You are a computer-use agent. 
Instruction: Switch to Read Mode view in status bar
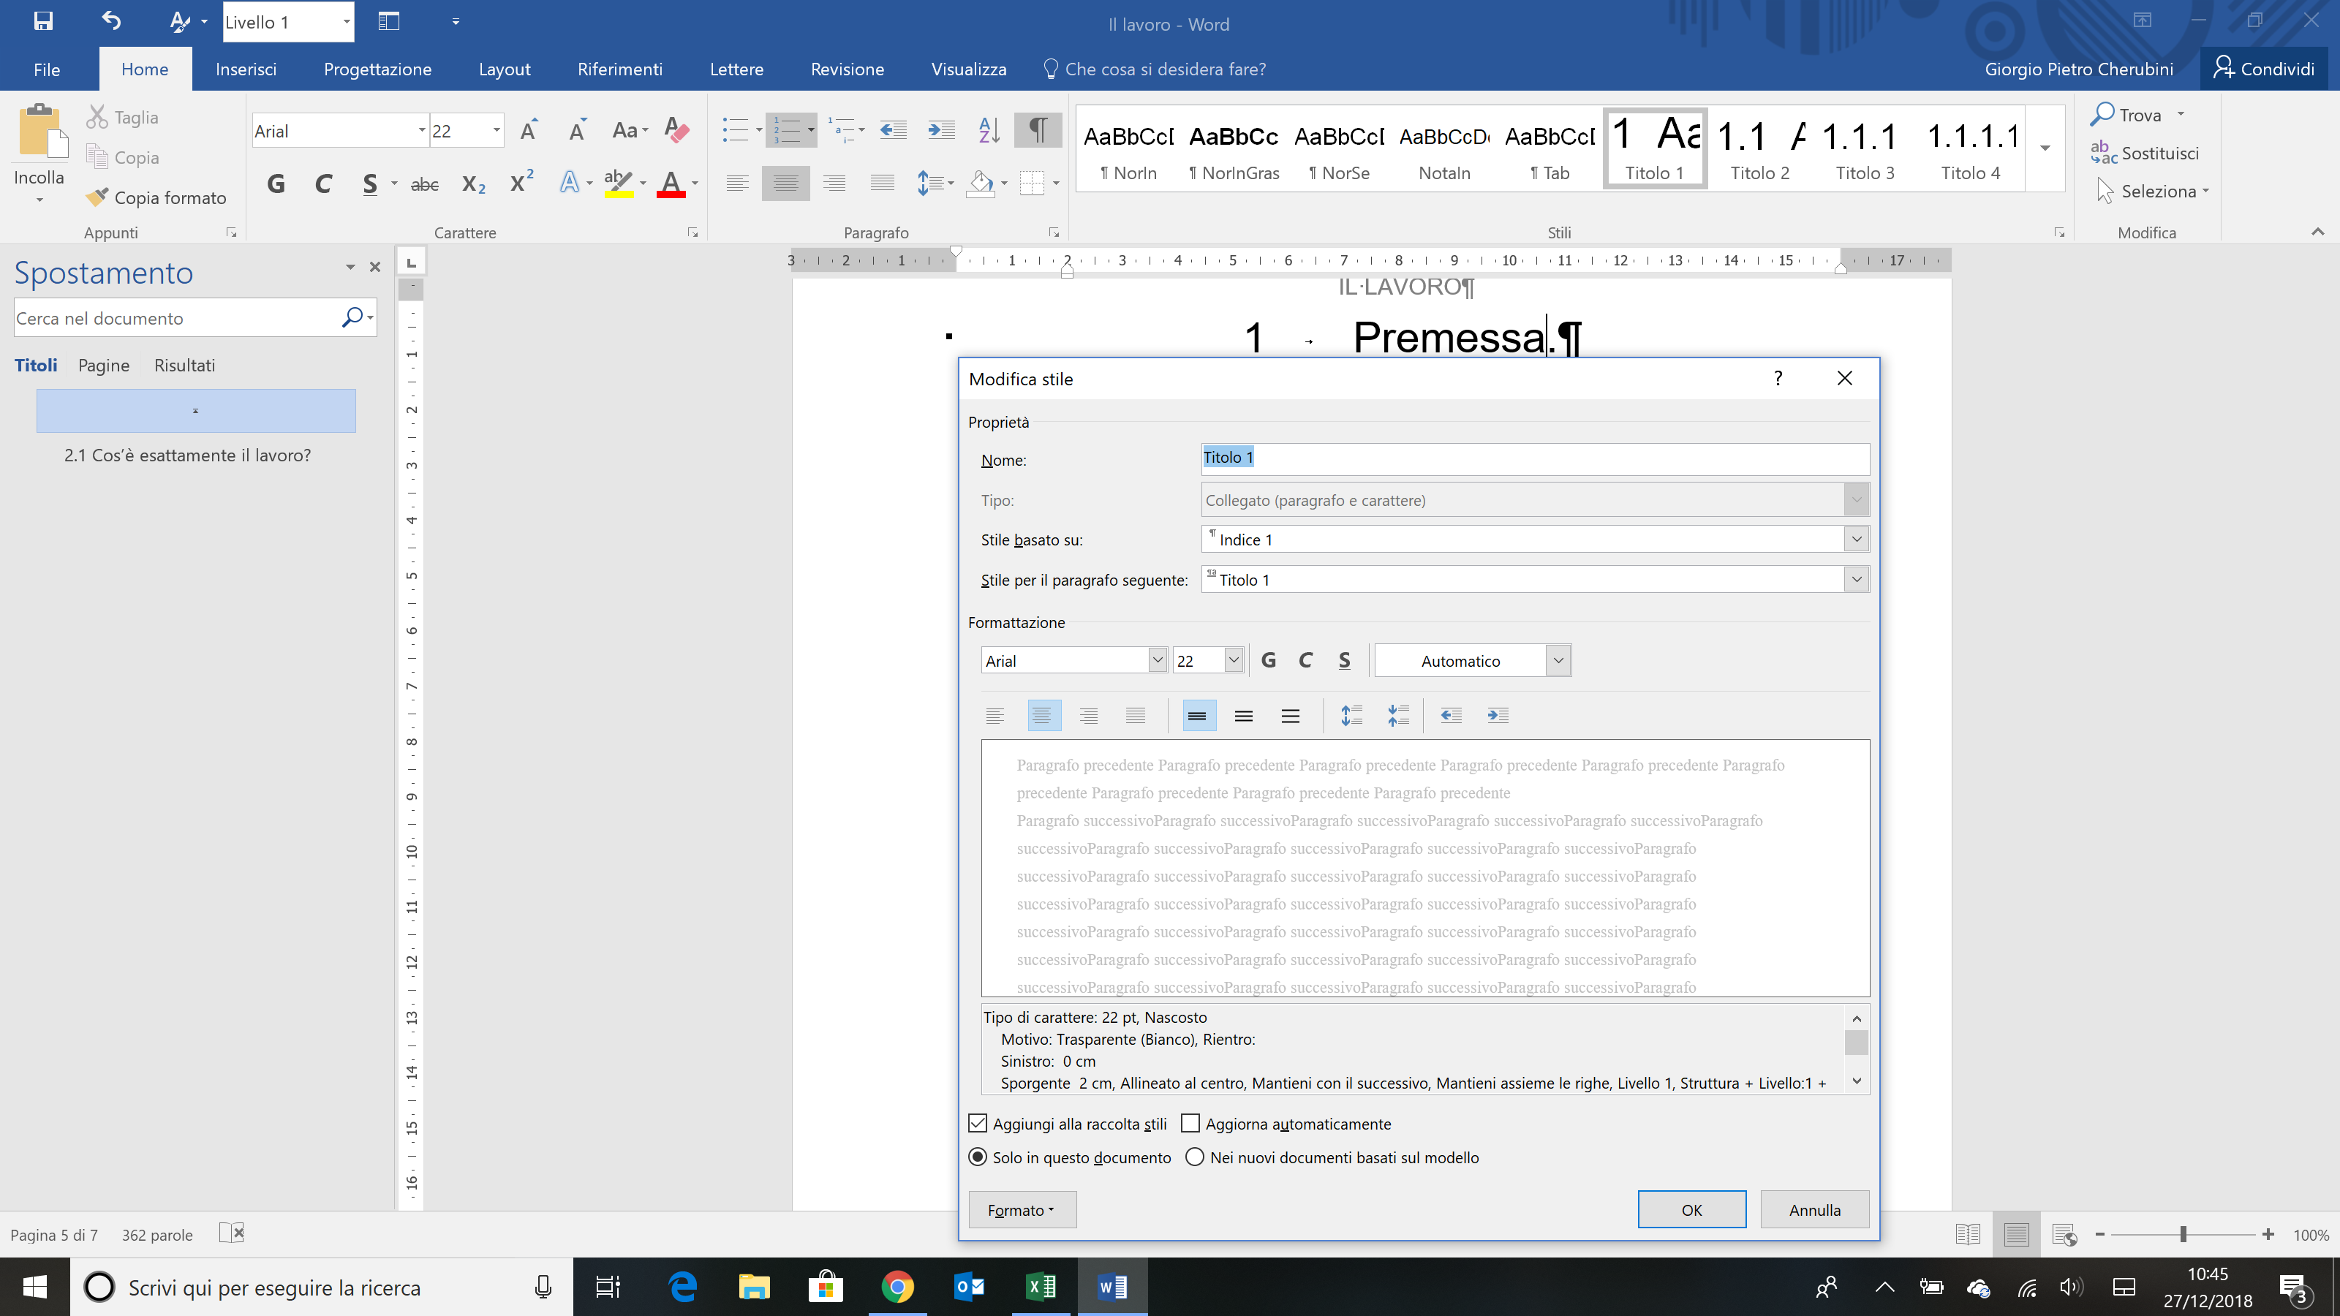click(x=1968, y=1234)
